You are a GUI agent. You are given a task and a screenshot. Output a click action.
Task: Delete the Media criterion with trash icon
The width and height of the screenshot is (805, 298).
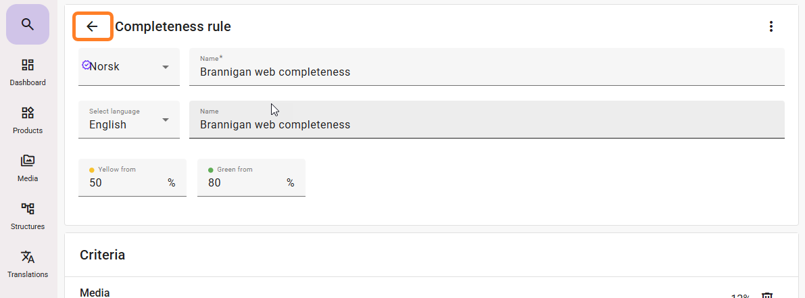767,296
